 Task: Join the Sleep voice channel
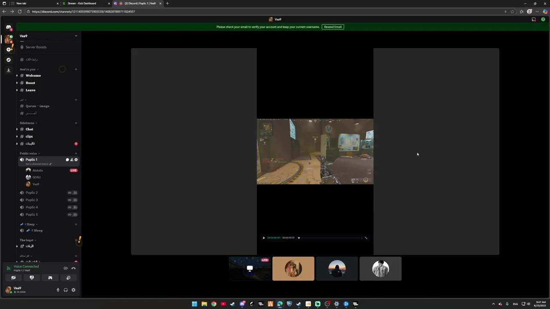click(49, 230)
